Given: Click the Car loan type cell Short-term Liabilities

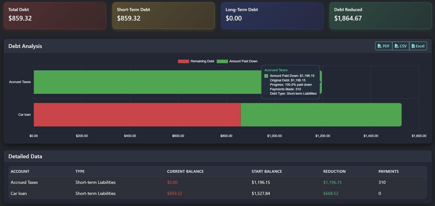Looking at the screenshot, I should point(95,193).
